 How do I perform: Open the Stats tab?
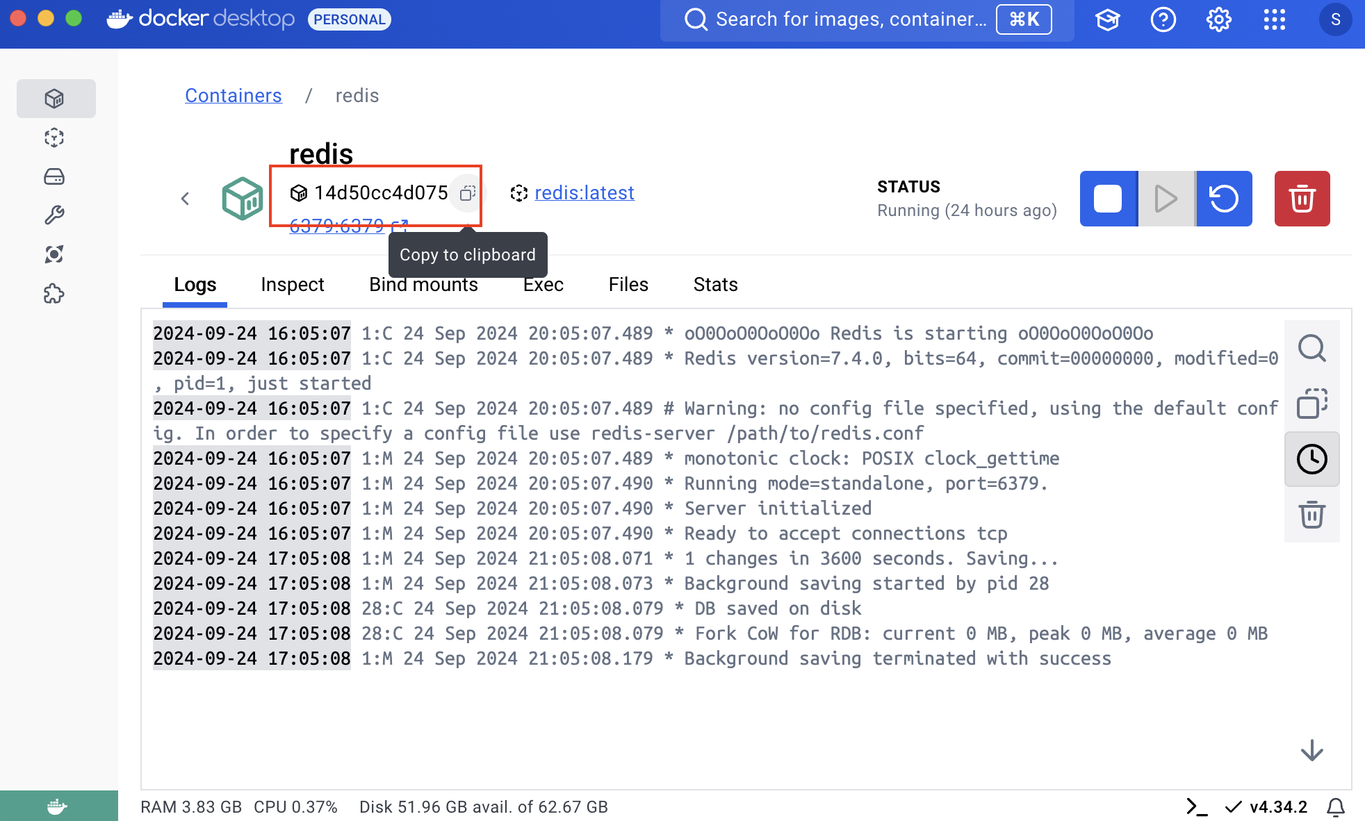coord(715,285)
